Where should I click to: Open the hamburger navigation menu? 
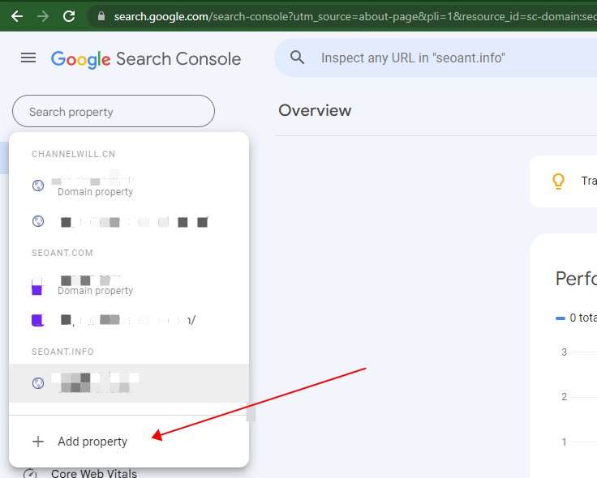[x=28, y=58]
